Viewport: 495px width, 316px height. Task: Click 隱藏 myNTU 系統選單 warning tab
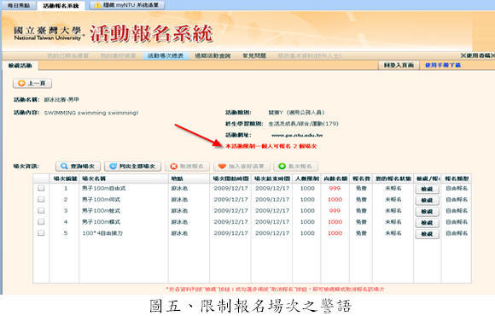(127, 5)
